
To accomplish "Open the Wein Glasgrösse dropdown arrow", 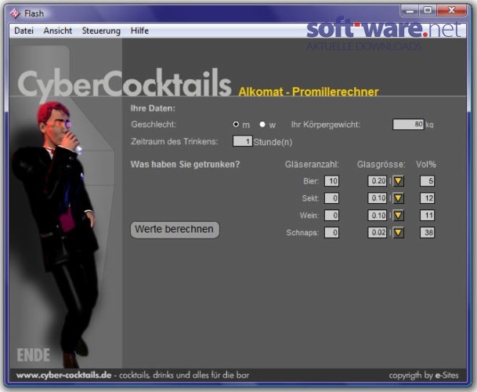I will pyautogui.click(x=398, y=216).
